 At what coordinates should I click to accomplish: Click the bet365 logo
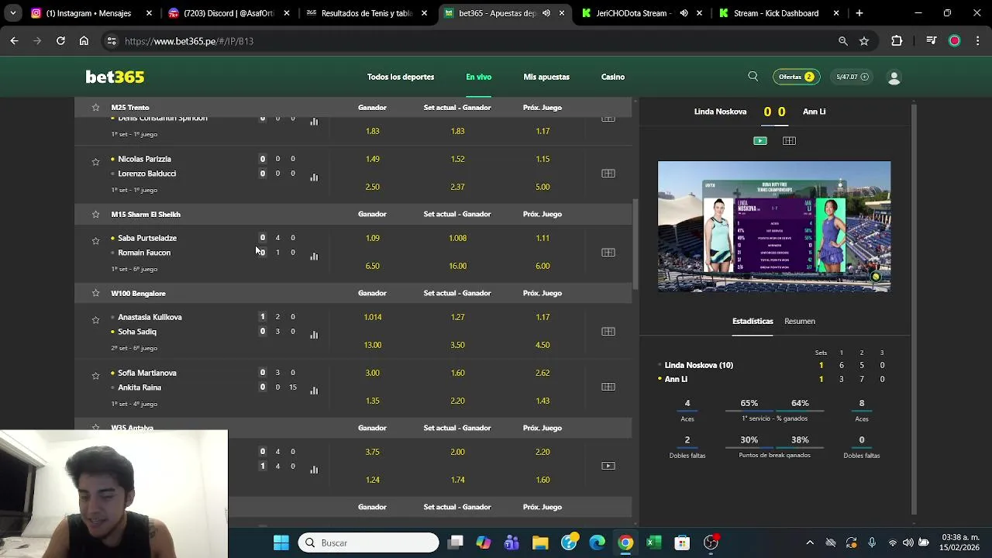point(115,77)
